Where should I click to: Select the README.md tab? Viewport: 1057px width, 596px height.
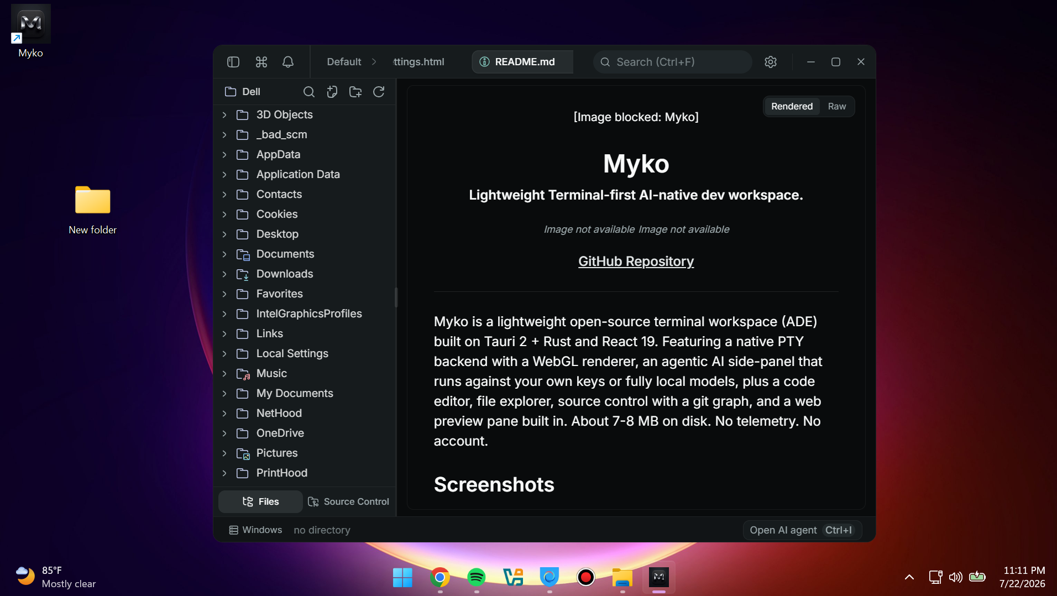pyautogui.click(x=522, y=62)
